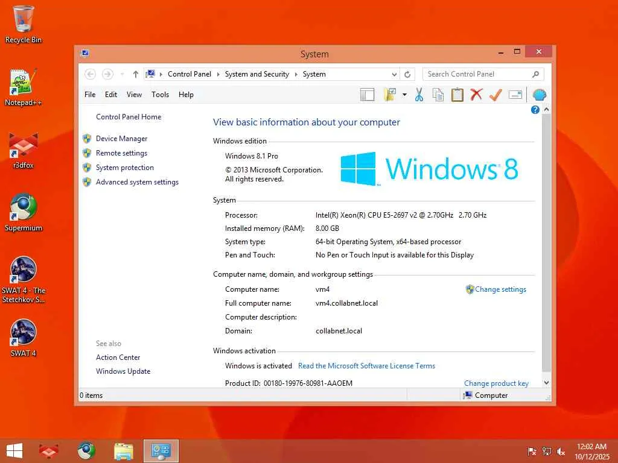Click the shield icon beside Remote settings
This screenshot has height=463, width=618.
click(x=87, y=153)
